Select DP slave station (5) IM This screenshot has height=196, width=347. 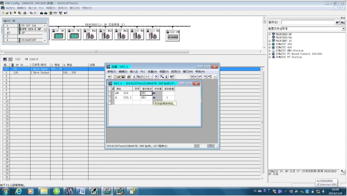[74, 34]
